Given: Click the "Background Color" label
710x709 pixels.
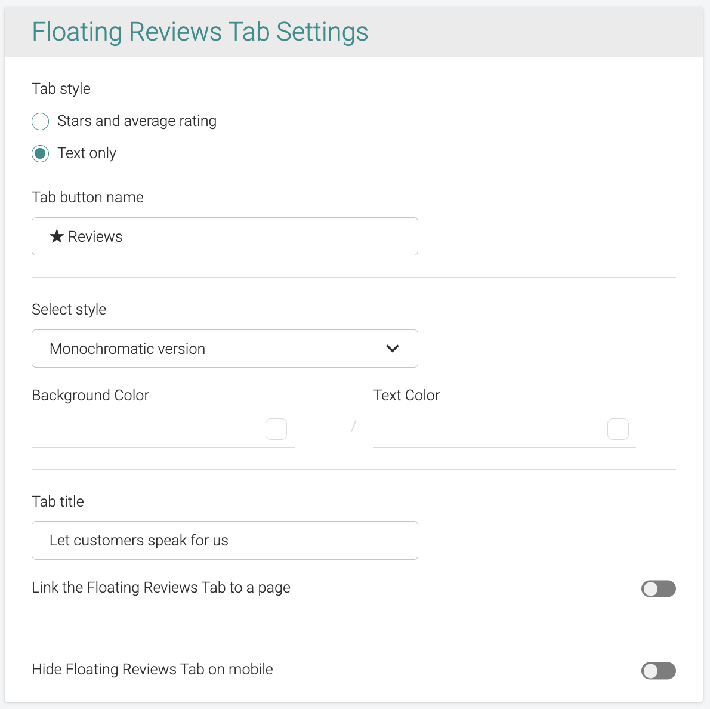Looking at the screenshot, I should 90,396.
